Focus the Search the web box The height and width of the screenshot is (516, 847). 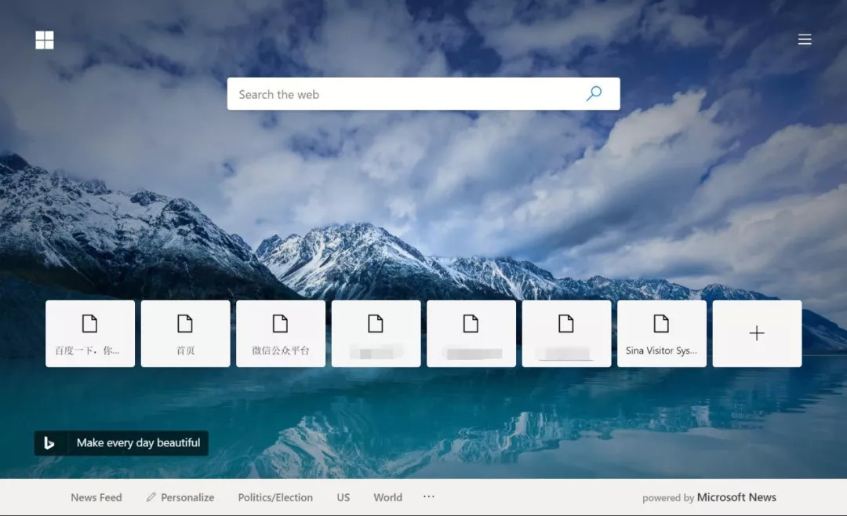coord(423,94)
